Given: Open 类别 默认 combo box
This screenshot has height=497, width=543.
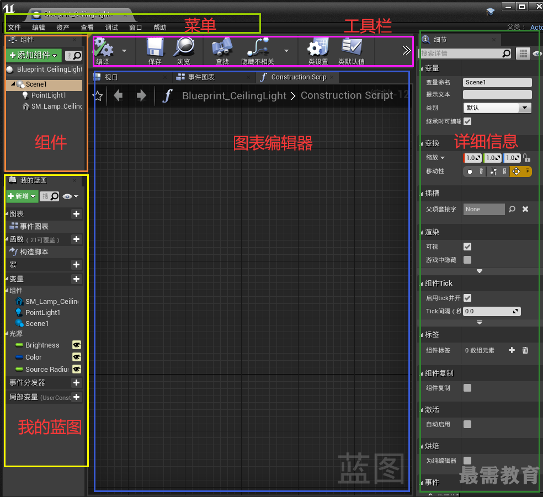Looking at the screenshot, I should pyautogui.click(x=497, y=108).
